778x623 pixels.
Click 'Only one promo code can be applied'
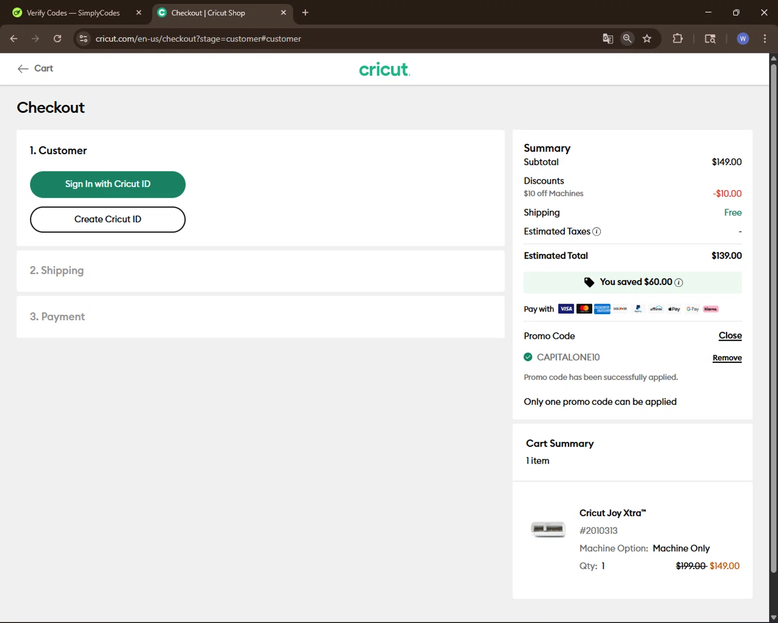coord(600,402)
